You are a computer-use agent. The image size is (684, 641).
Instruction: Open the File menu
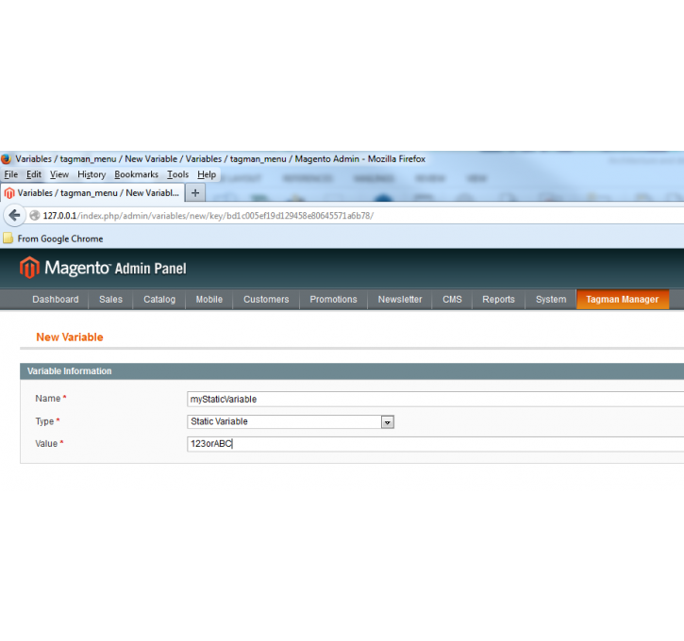click(x=11, y=174)
